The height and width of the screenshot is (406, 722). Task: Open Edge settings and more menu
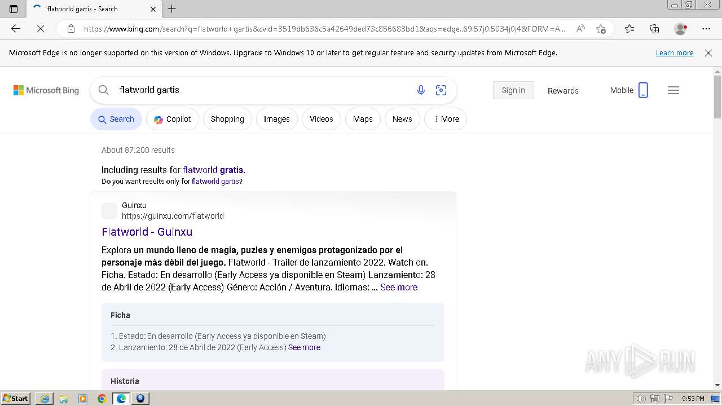pos(706,29)
